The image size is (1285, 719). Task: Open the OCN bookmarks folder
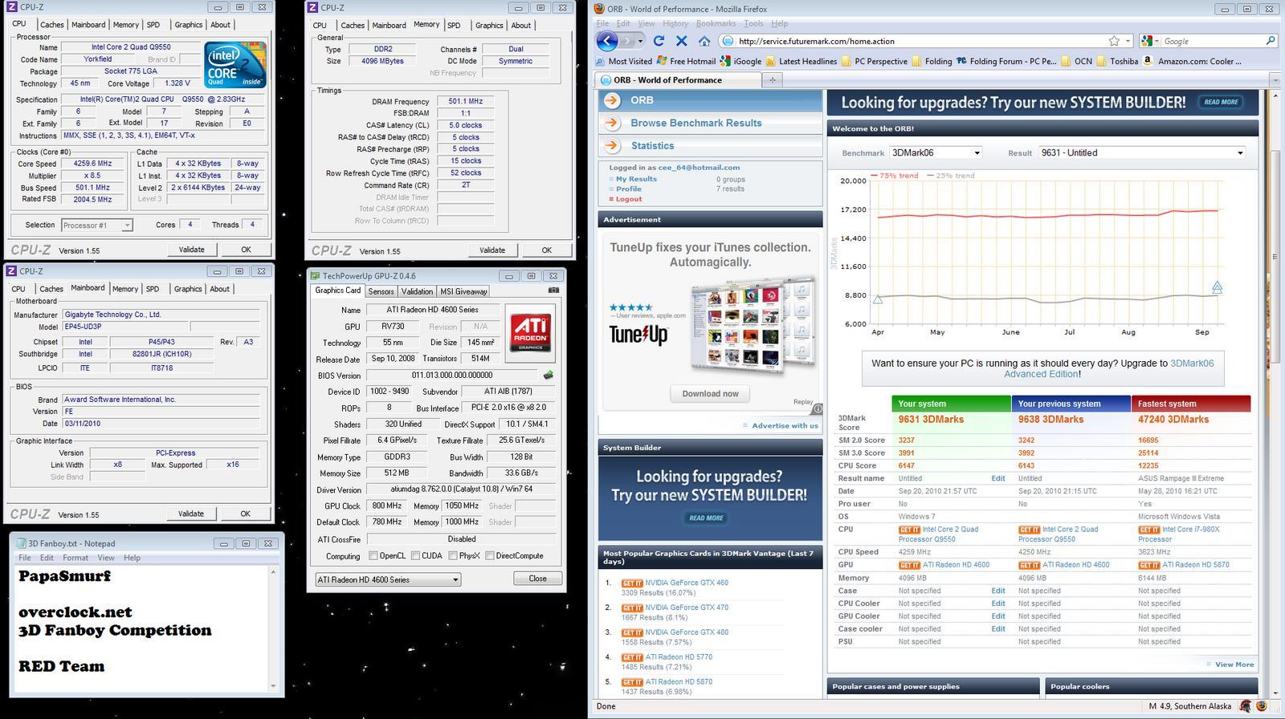tap(1077, 61)
